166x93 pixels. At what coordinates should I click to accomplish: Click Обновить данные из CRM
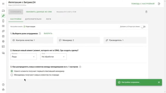tap(39, 12)
